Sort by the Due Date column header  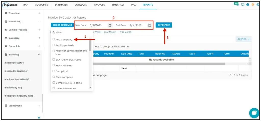127,54
